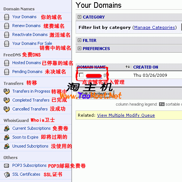Expand the CATEGORY section
Image resolution: width=182 pixels, height=182 pixels.
point(79,17)
